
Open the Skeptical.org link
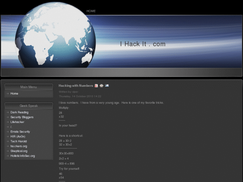tap(19, 151)
